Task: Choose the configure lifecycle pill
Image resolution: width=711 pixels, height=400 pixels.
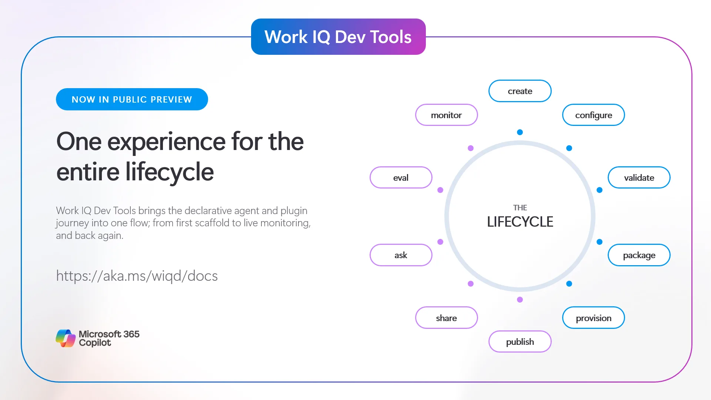Action: coord(594,115)
